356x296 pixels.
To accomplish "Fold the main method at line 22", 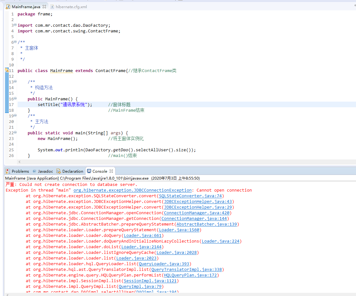I will tap(15, 132).
